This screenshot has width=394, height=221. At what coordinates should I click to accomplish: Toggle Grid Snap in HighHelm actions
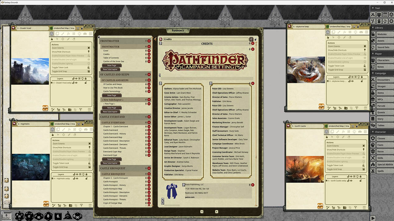pos(71,167)
